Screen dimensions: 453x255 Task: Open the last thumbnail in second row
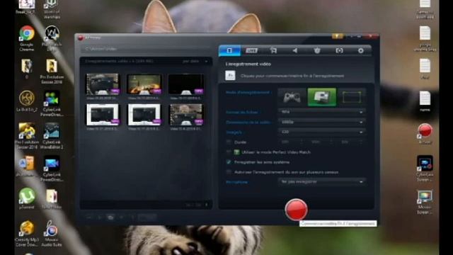(186, 115)
